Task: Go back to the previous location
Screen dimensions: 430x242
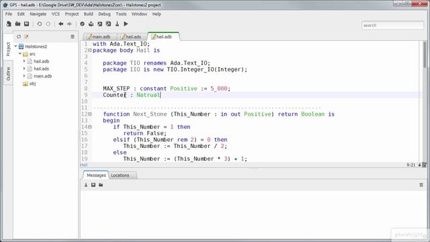Action: pos(61,24)
